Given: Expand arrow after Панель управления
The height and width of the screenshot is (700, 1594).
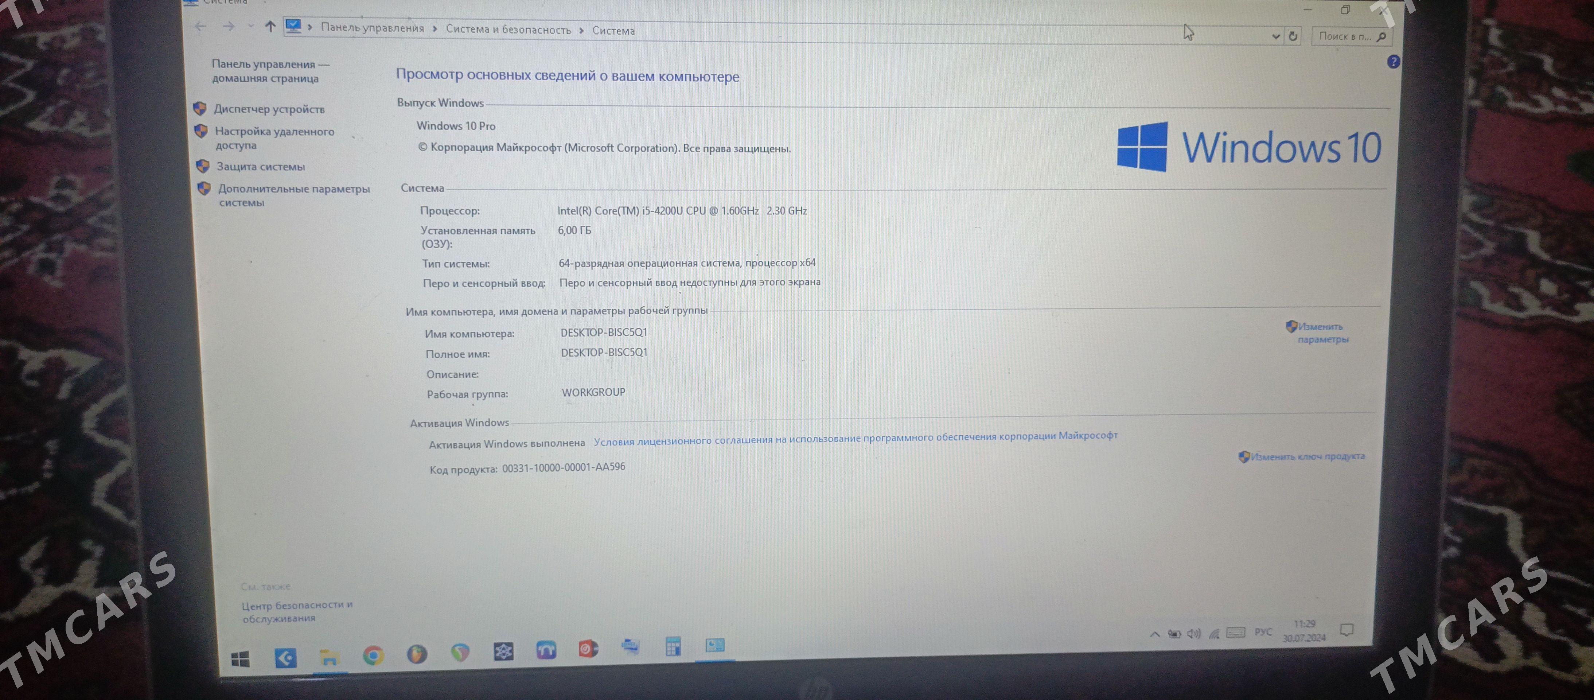Looking at the screenshot, I should (x=435, y=28).
